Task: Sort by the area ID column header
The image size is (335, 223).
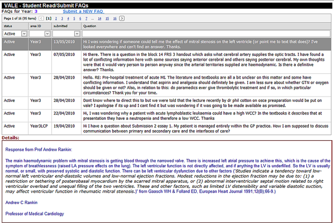Action: tap(36, 26)
